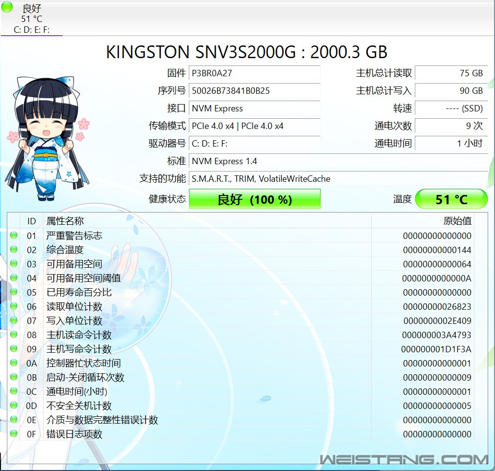Click the 原始值 column header
This screenshot has height=471, width=495.
click(x=457, y=221)
